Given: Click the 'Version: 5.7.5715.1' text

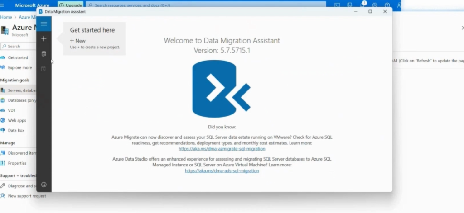Looking at the screenshot, I should point(222,51).
